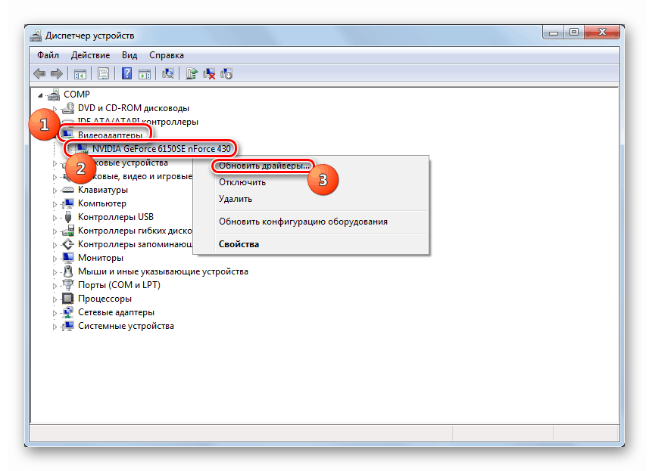Collapse the COMP root node

click(x=40, y=95)
